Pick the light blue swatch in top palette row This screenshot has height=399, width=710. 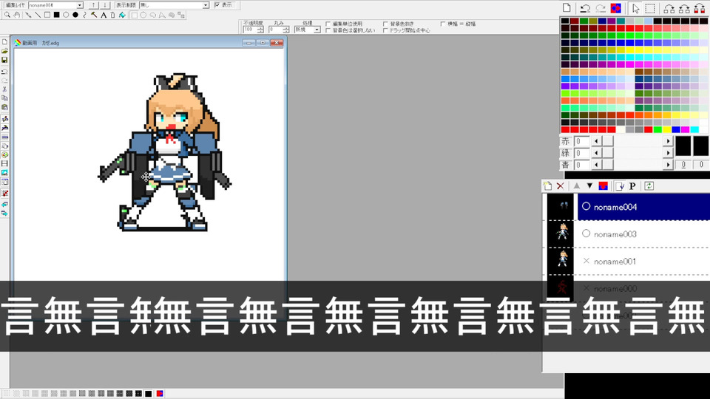tap(648, 21)
